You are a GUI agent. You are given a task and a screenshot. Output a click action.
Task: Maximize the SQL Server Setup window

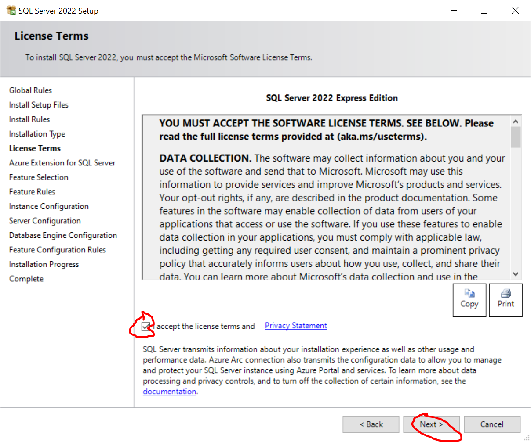pos(484,11)
